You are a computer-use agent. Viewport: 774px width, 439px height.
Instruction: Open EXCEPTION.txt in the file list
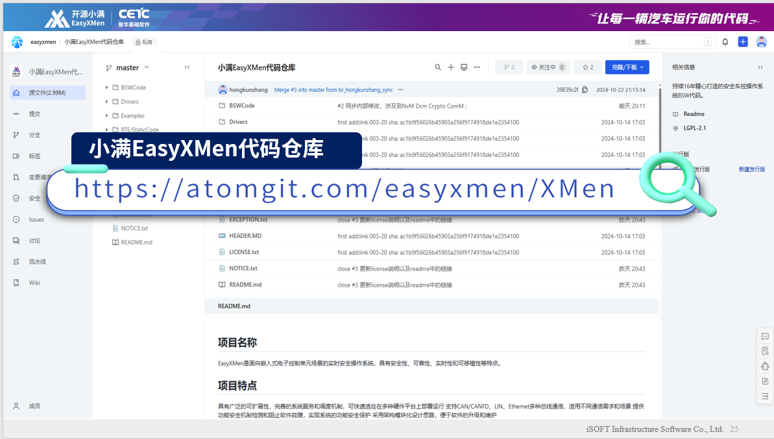(248, 219)
